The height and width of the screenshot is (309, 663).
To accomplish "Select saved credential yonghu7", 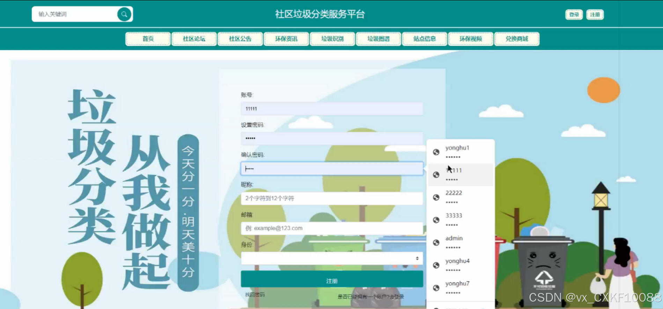I will 461,288.
